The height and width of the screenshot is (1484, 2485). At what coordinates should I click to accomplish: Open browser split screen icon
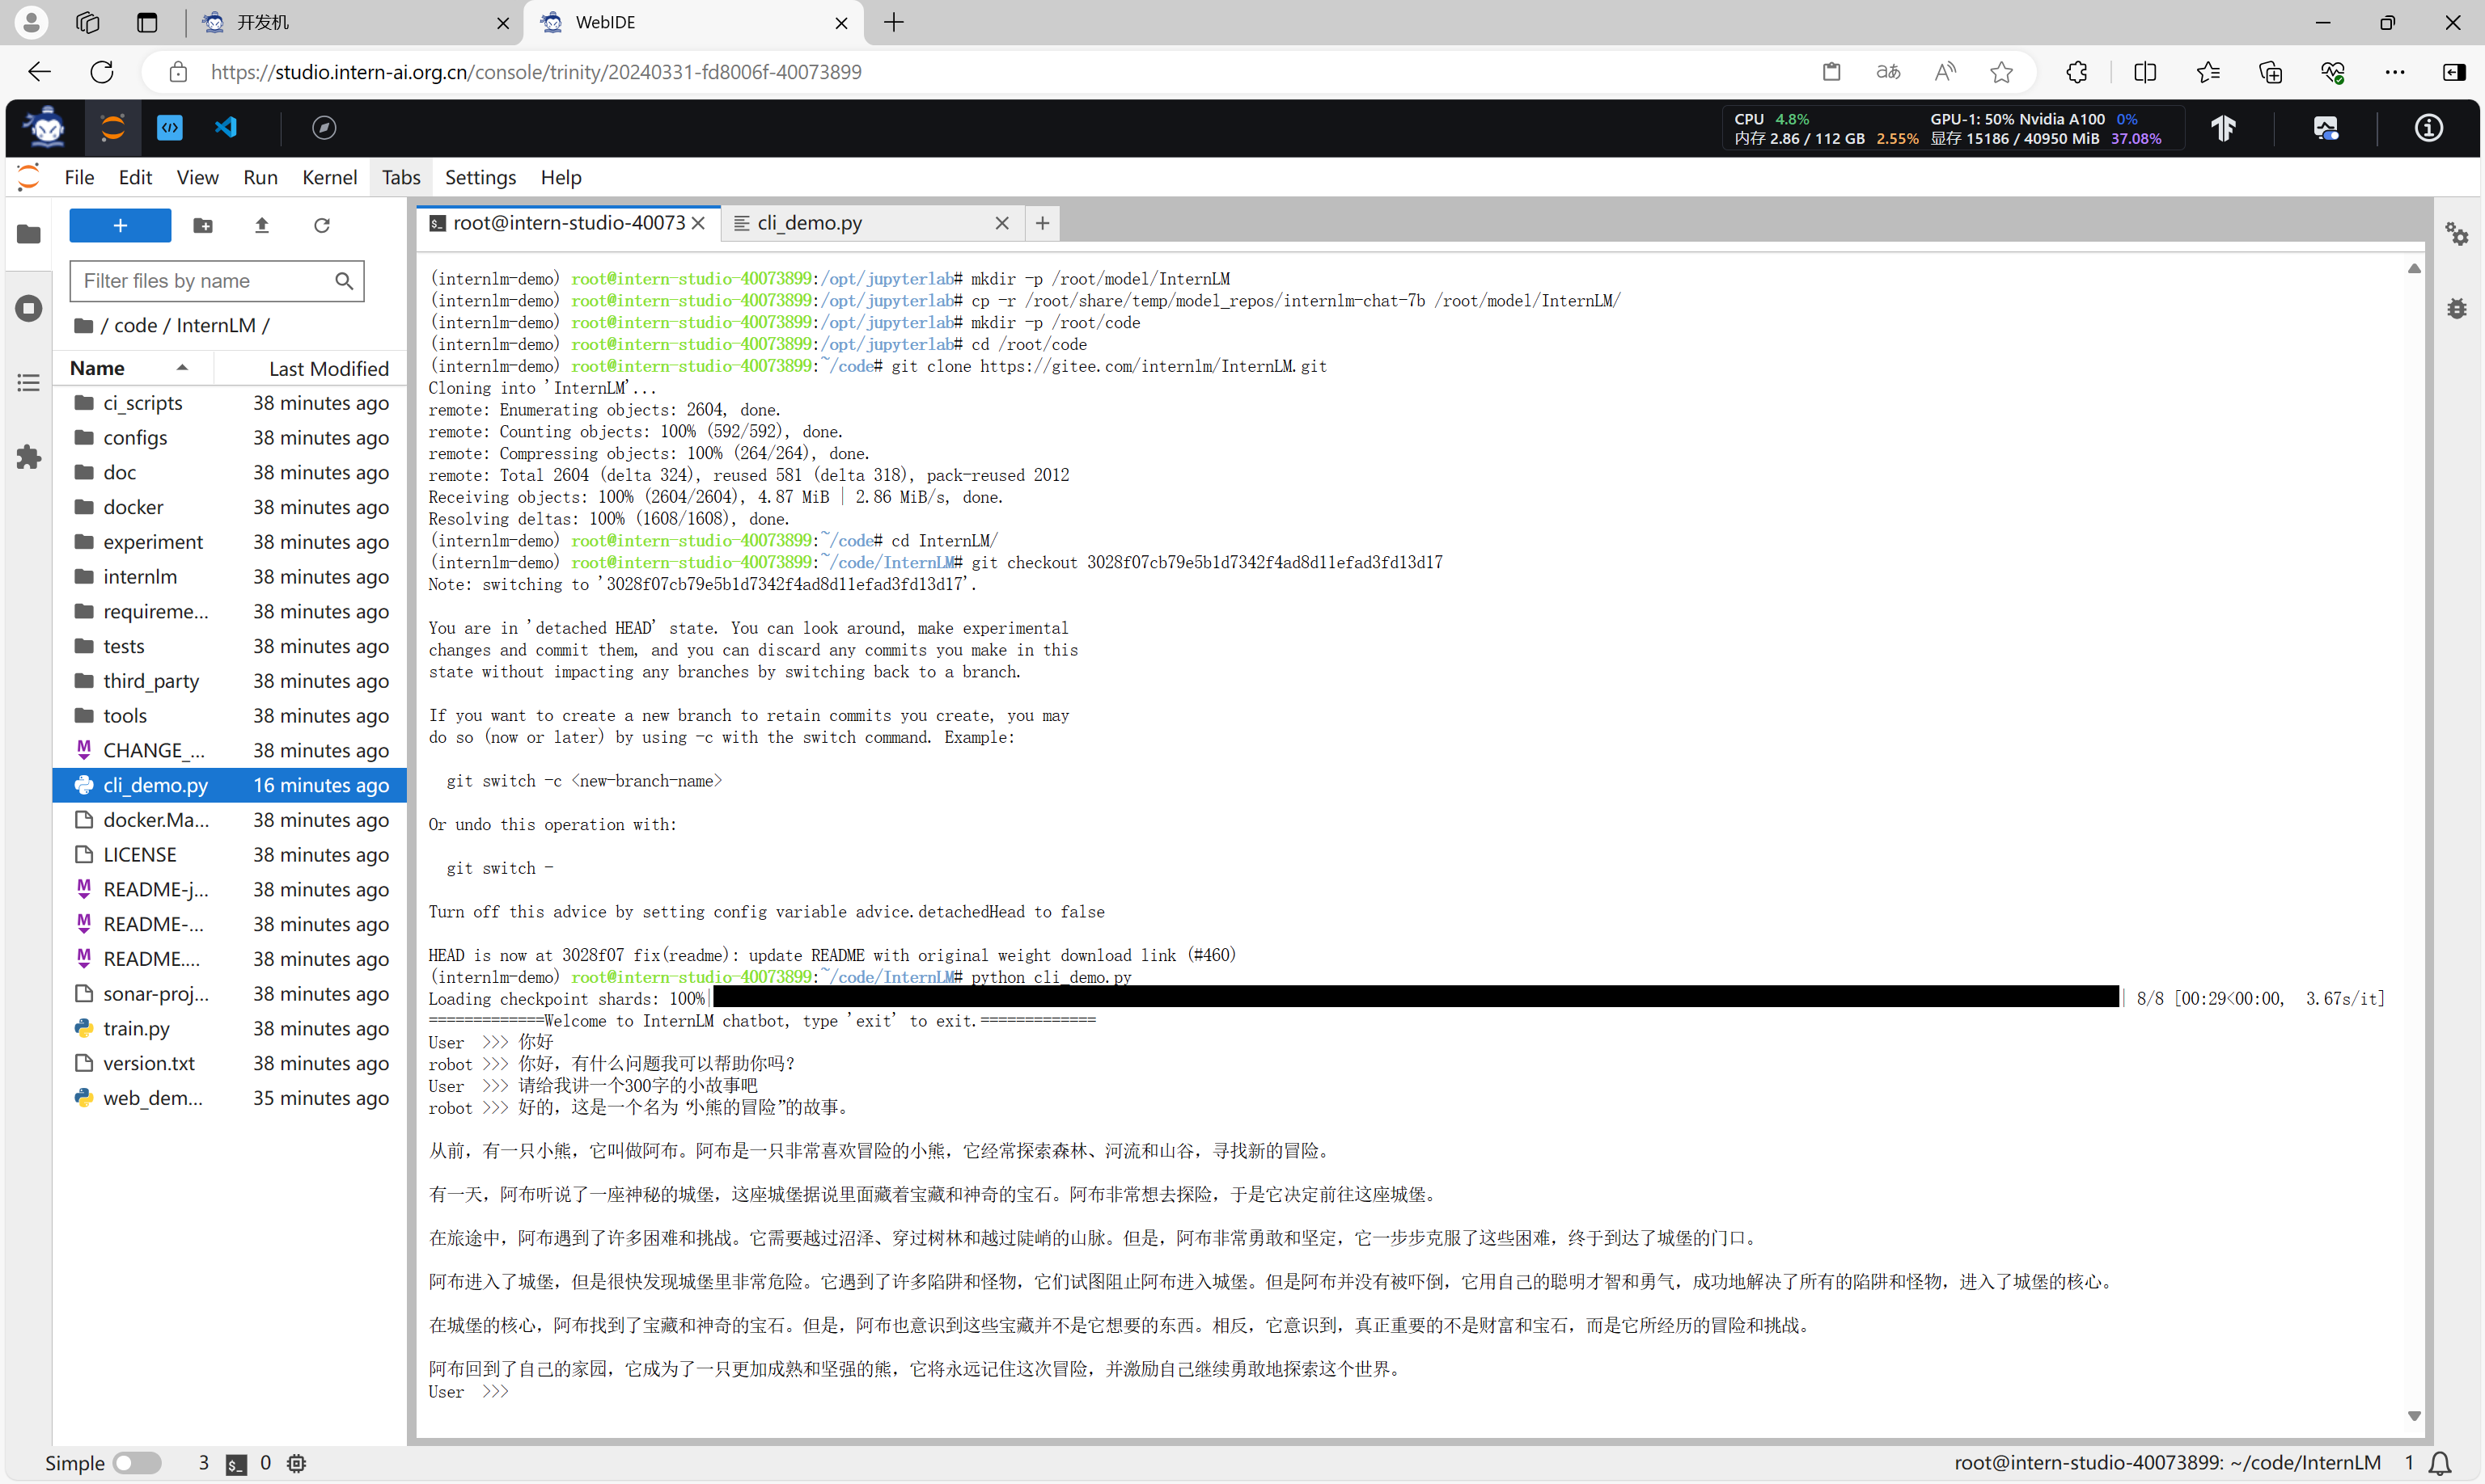click(x=2144, y=72)
